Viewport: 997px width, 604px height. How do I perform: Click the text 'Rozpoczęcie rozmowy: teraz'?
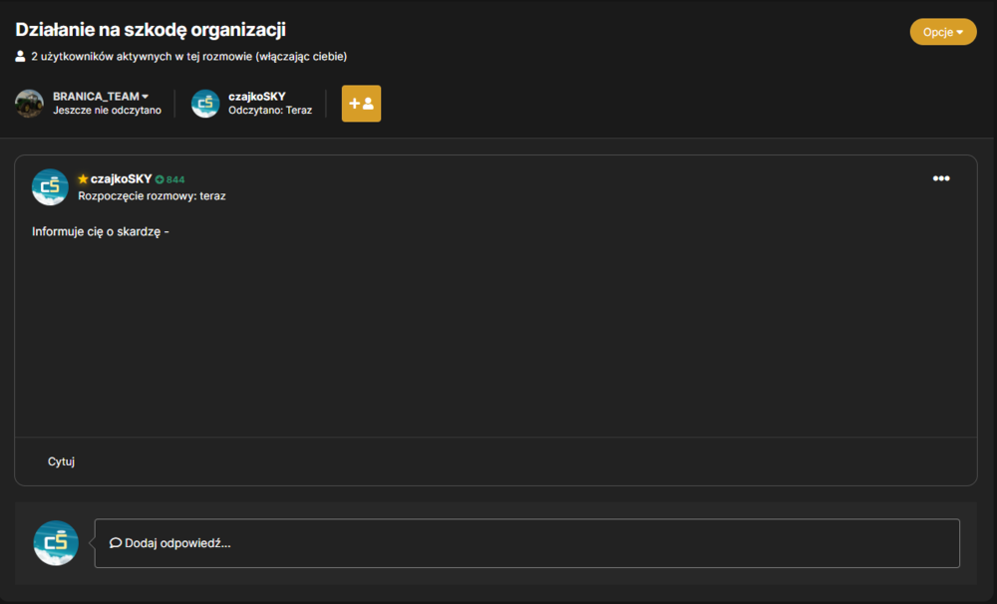pos(152,195)
